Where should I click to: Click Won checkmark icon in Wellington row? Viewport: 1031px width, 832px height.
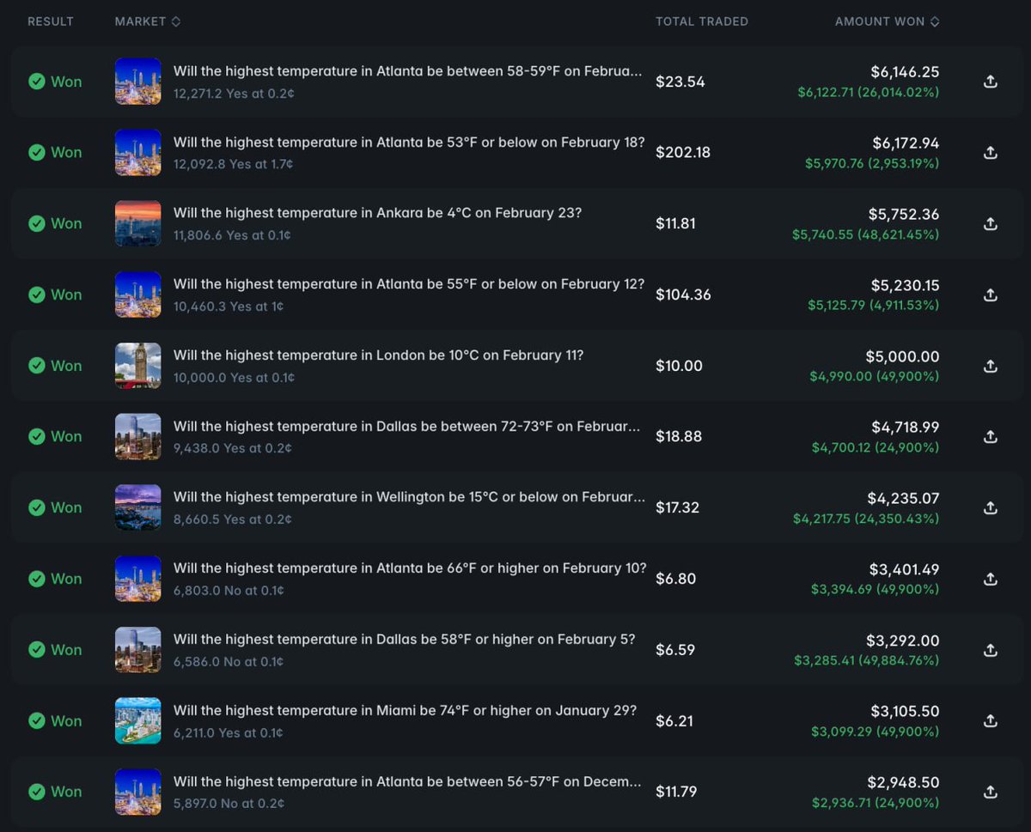click(x=36, y=507)
